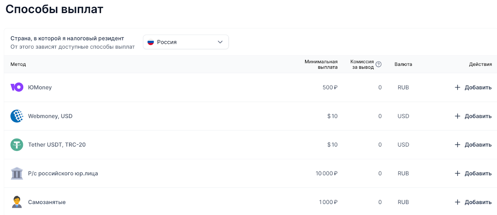Click the plus icon in Tether row
Viewport: 497px width, 215px height.
pyautogui.click(x=457, y=145)
